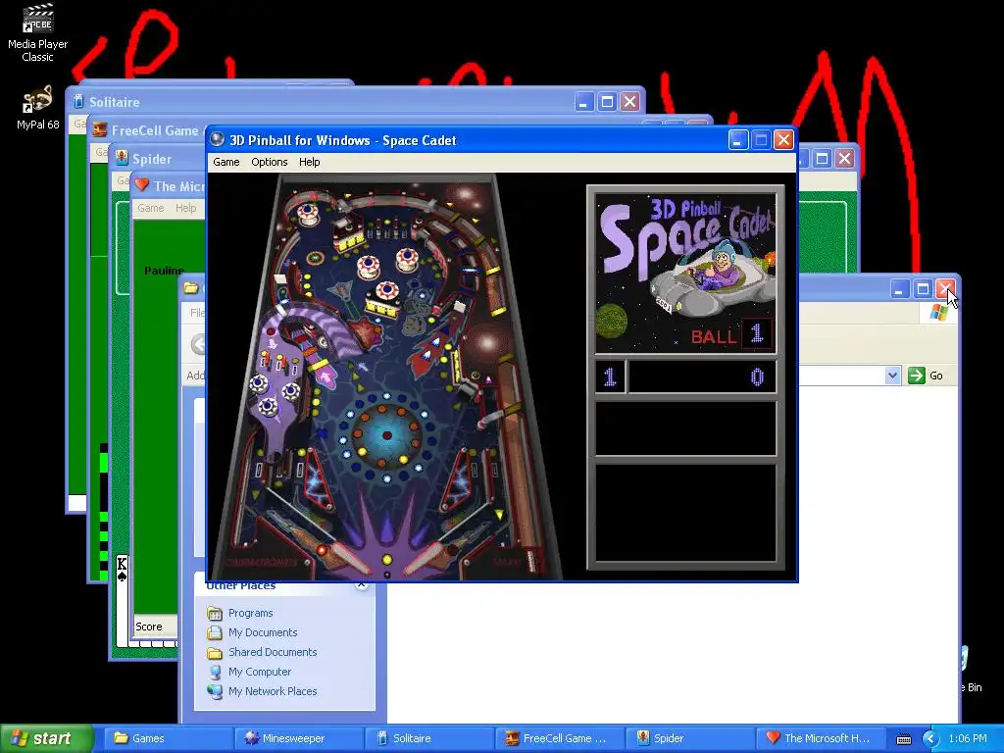This screenshot has height=753, width=1004.
Task: Click the King of spades card in Spider
Action: pyautogui.click(x=122, y=601)
